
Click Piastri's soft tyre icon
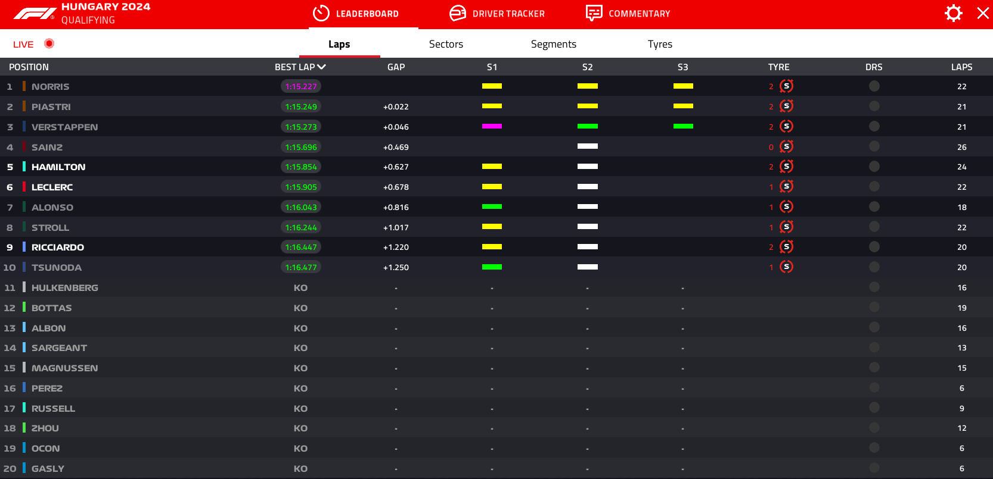(787, 107)
